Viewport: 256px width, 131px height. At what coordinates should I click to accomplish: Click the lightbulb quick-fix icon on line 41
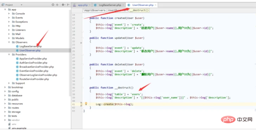click(x=86, y=104)
